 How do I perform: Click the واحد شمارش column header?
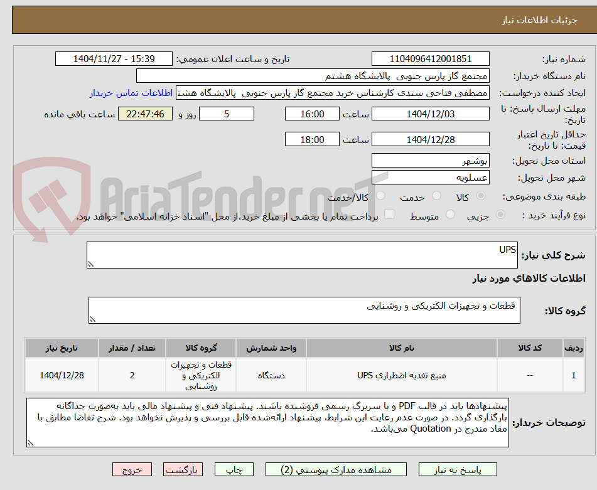pos(271,348)
